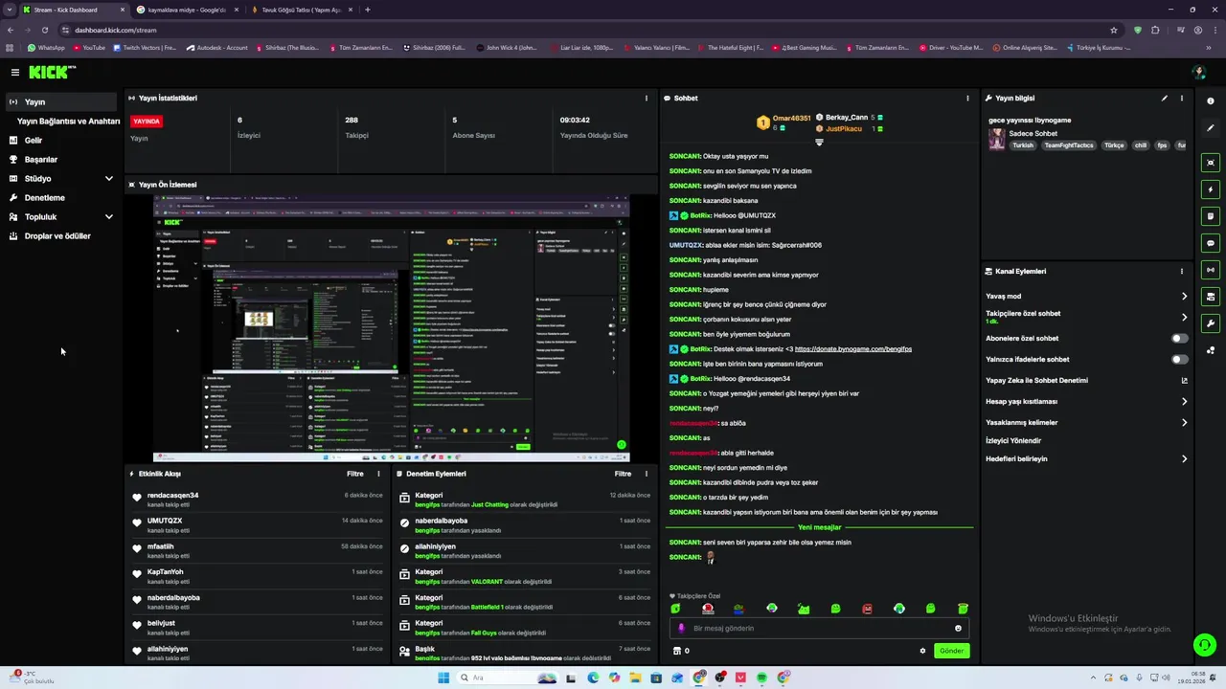This screenshot has height=689, width=1226.
Task: Click rendacasqen34 in Etkinlik Akışı
Action: pyautogui.click(x=173, y=496)
